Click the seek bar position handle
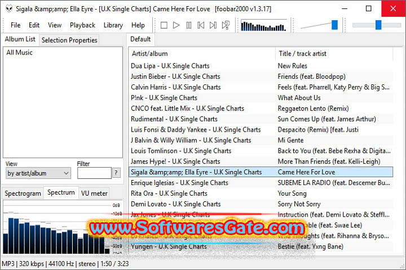This screenshot has height=270, width=406. click(378, 25)
